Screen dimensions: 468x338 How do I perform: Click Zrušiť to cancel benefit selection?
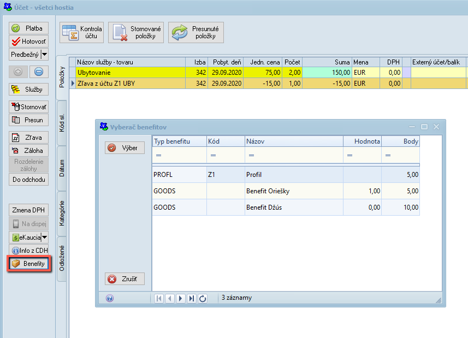[125, 279]
